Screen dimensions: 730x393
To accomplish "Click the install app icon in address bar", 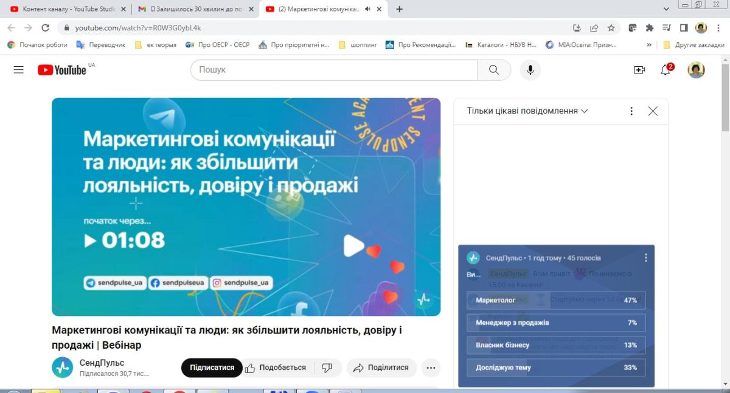I will (577, 27).
